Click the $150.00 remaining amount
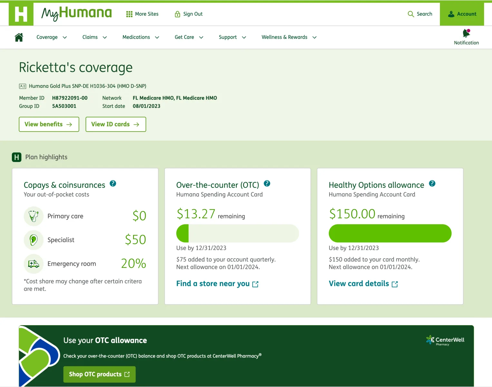Image resolution: width=492 pixels, height=387 pixels. click(352, 214)
